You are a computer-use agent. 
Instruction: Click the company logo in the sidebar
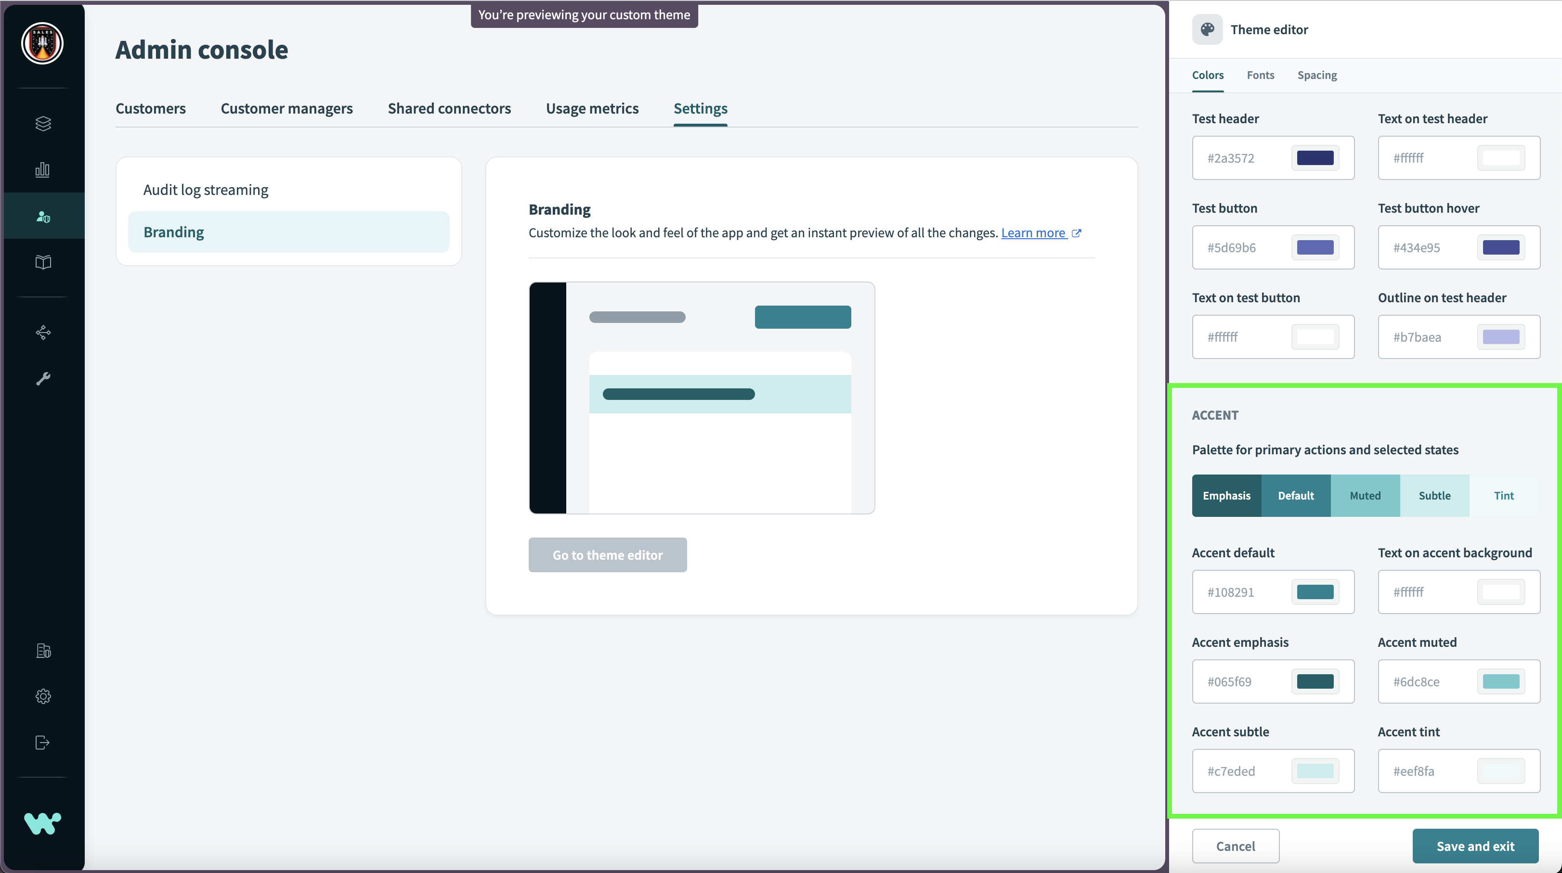click(x=42, y=43)
